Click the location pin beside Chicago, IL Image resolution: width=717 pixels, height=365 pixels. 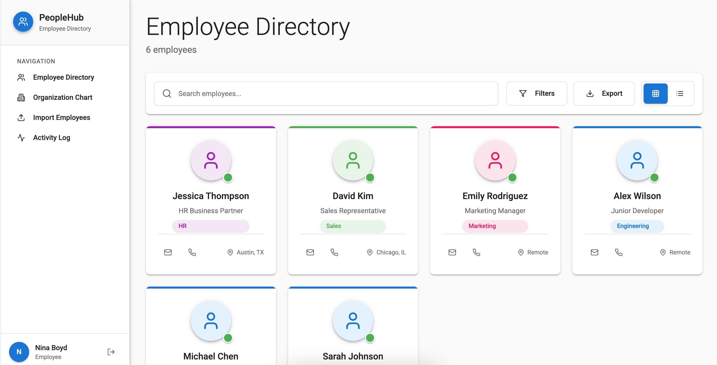[370, 252]
